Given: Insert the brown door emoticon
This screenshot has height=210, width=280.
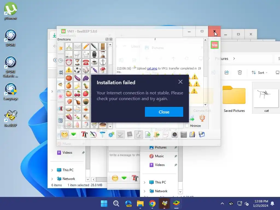Looking at the screenshot, I should (103, 47).
